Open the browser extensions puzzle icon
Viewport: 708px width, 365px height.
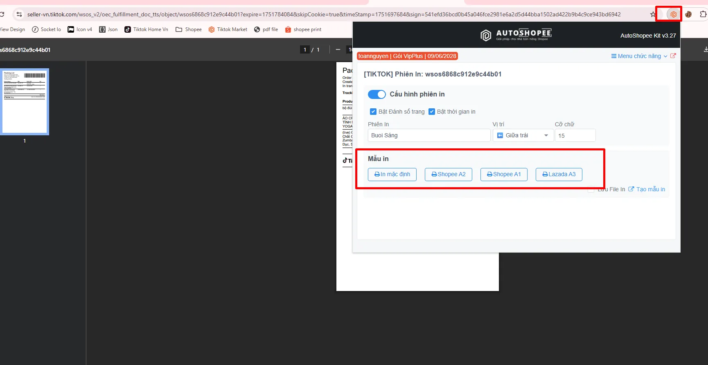[703, 14]
